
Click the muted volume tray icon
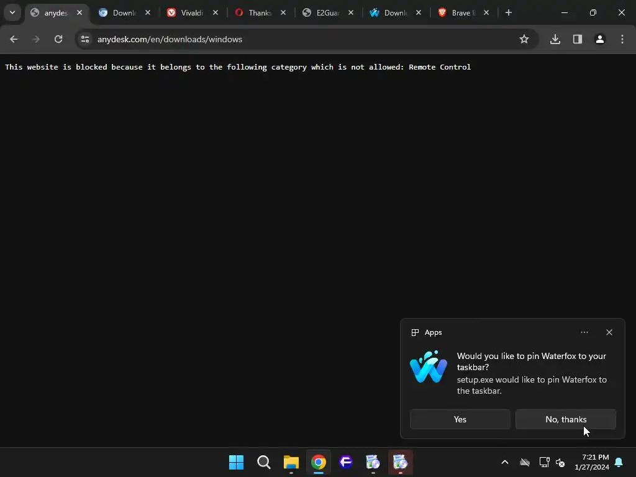pos(560,462)
